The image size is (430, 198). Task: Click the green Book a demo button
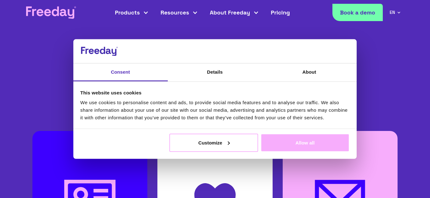click(358, 13)
